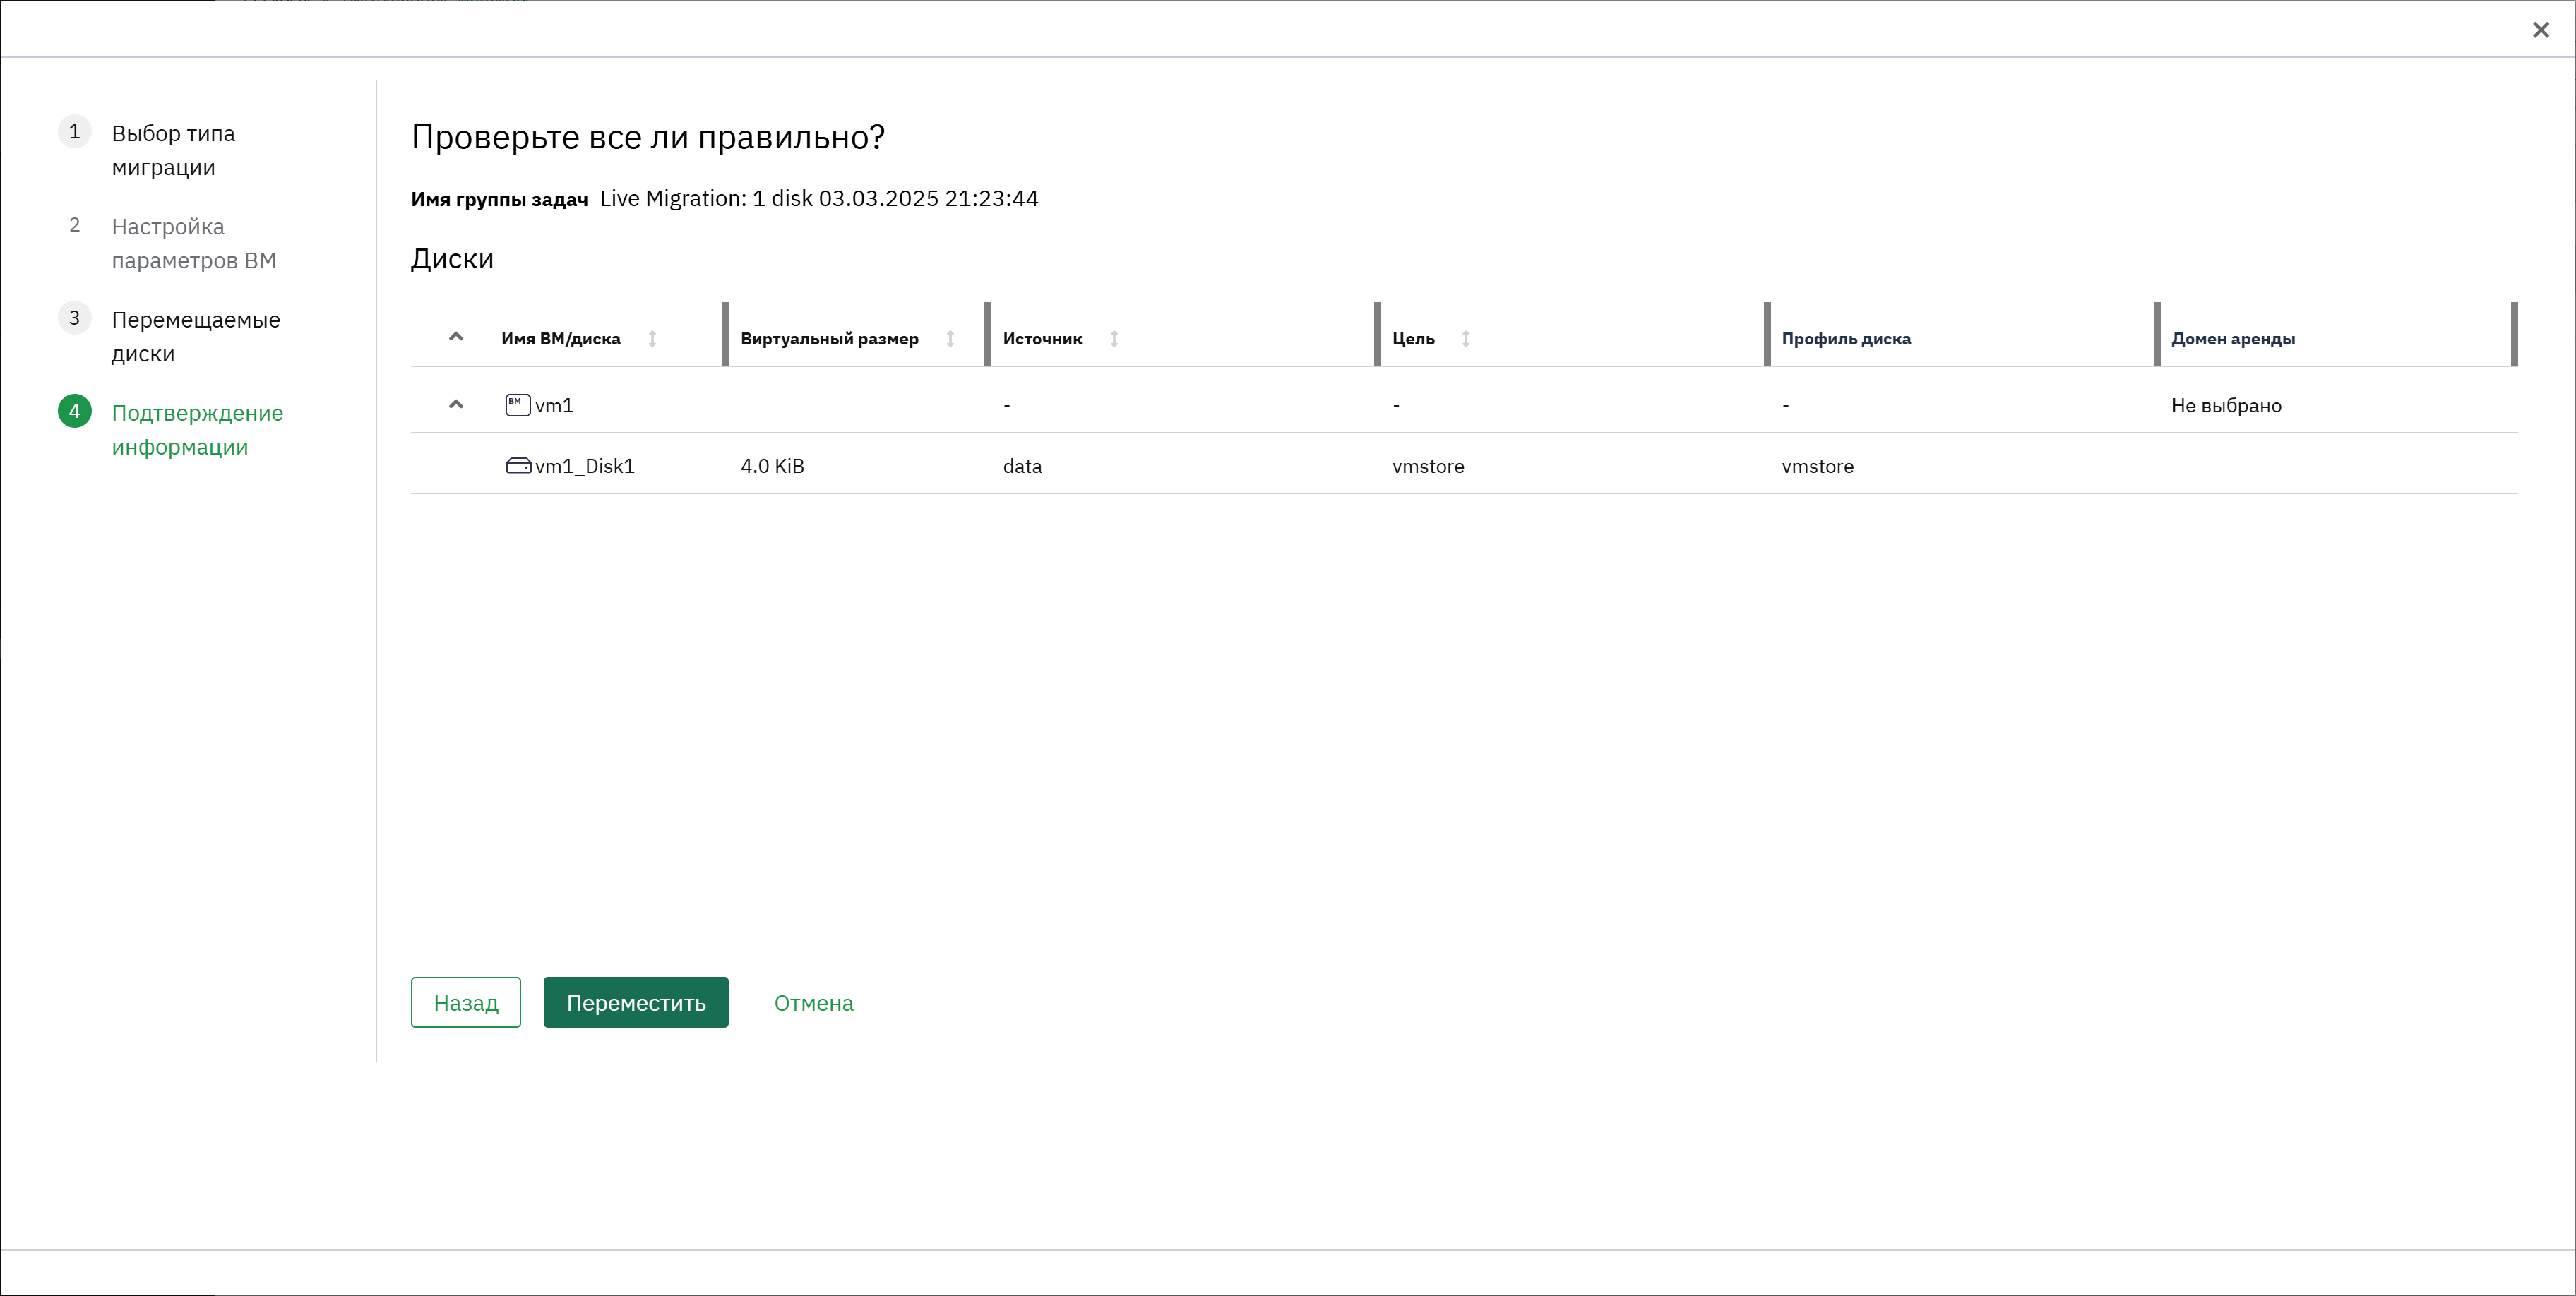The image size is (2576, 1296).
Task: Click the 4.0 KiB size value
Action: point(772,467)
